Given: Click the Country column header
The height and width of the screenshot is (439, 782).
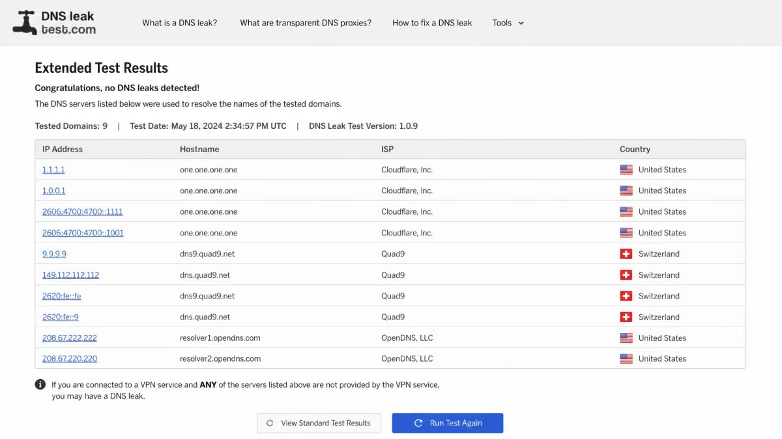Looking at the screenshot, I should click(635, 149).
